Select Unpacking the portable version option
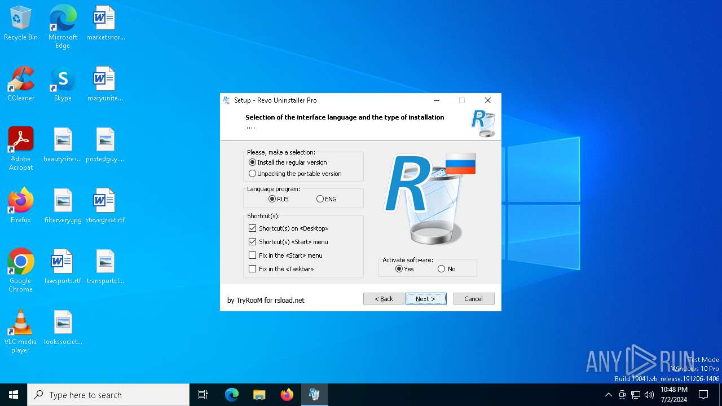The width and height of the screenshot is (722, 406). (x=295, y=174)
